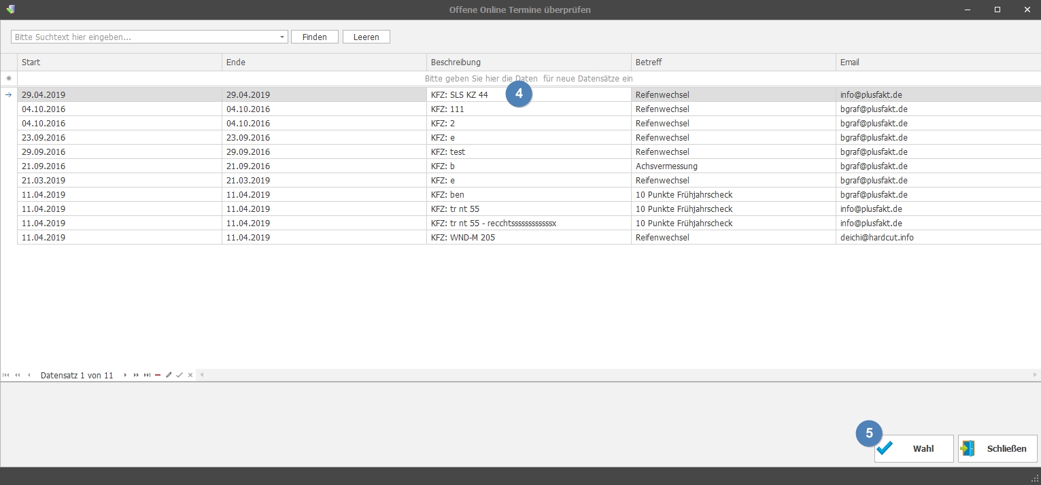This screenshot has height=485, width=1041.
Task: Select 'KFZ: e' in the 21.03.2019 row
Action: point(529,181)
